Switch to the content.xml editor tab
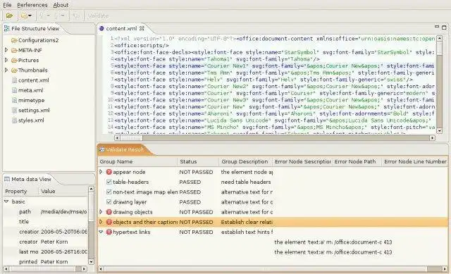The image size is (451, 274). pyautogui.click(x=121, y=28)
